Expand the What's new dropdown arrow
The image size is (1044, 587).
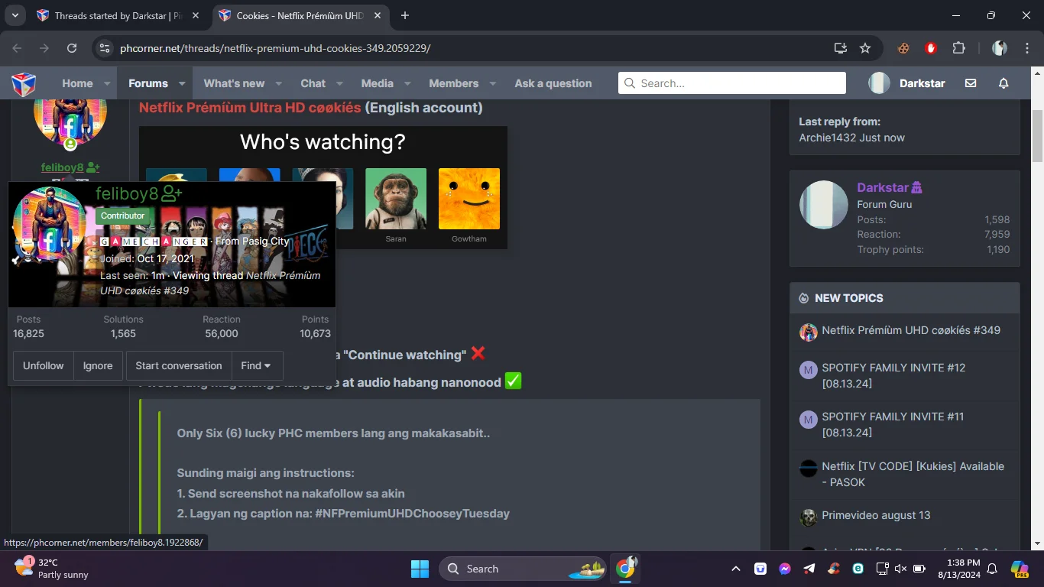click(x=279, y=83)
